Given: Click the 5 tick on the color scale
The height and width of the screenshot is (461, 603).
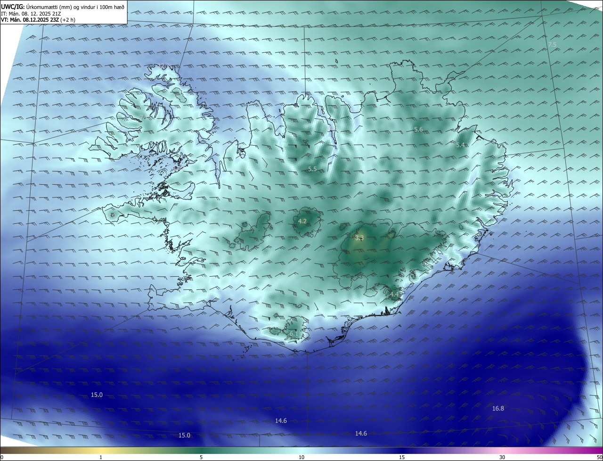Looking at the screenshot, I should click(x=201, y=457).
